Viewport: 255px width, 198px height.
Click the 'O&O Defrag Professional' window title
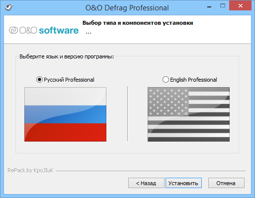pyautogui.click(x=127, y=8)
